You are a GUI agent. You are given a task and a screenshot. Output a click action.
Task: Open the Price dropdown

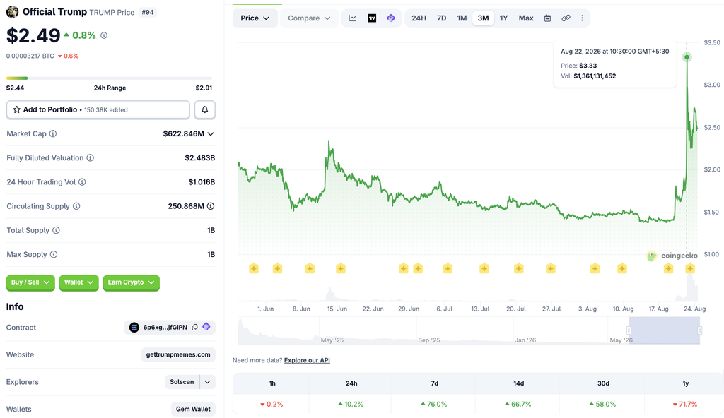click(x=255, y=18)
